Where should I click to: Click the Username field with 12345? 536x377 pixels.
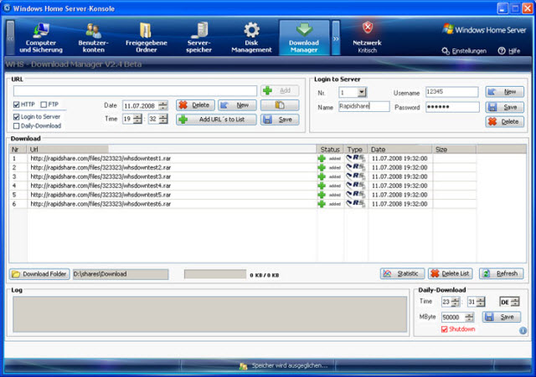point(452,92)
